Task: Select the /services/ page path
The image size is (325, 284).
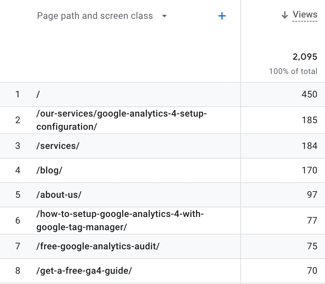Action: click(58, 146)
